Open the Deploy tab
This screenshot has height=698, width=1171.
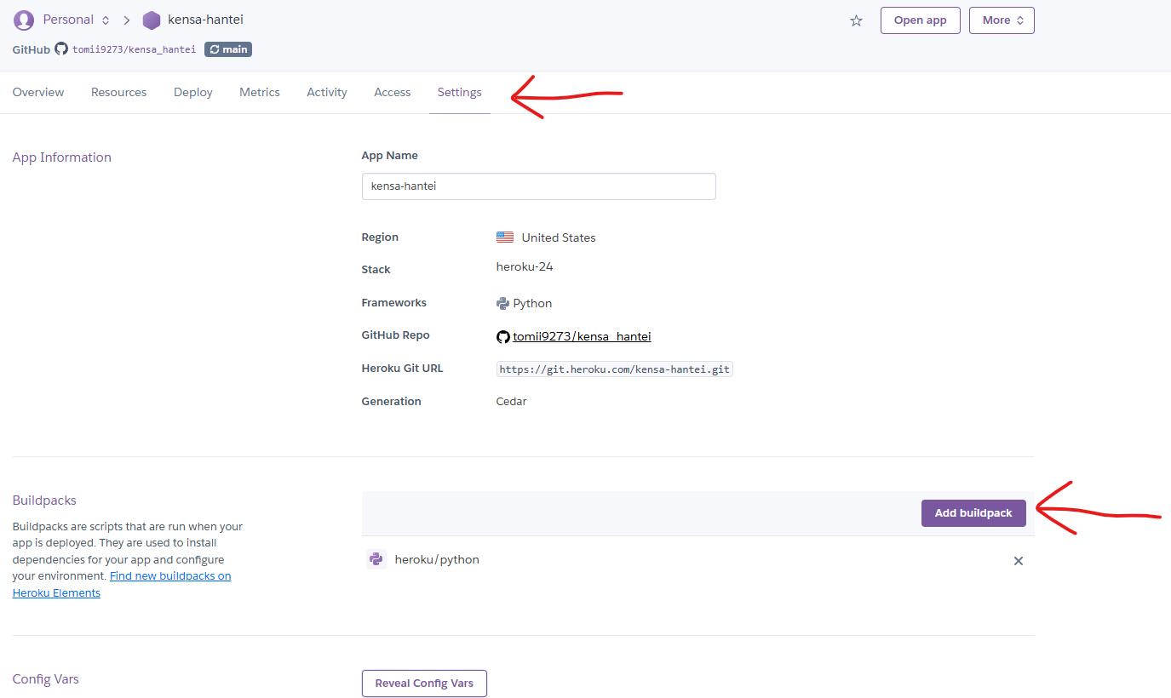click(x=193, y=92)
